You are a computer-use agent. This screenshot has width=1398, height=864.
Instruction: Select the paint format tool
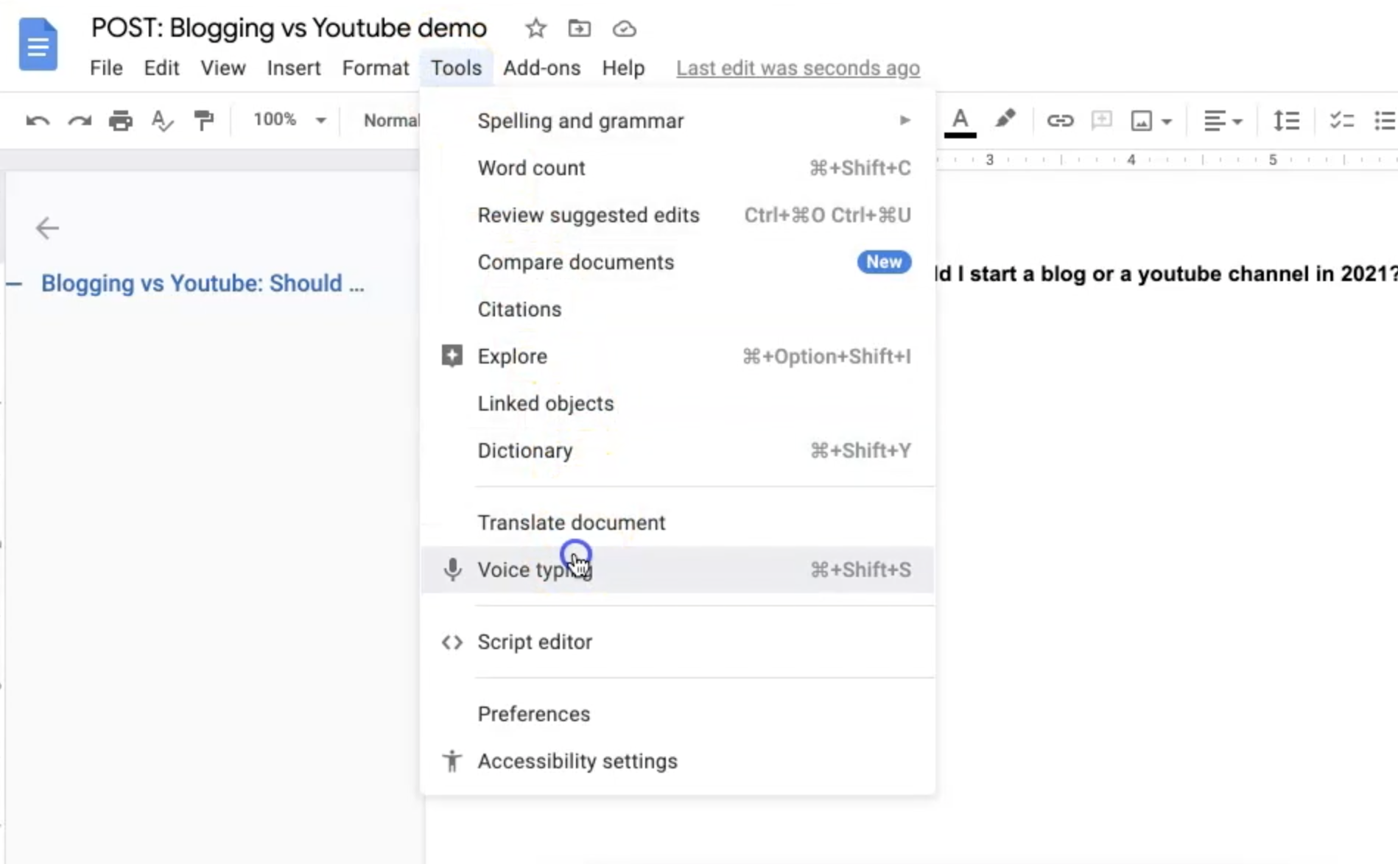pyautogui.click(x=203, y=120)
